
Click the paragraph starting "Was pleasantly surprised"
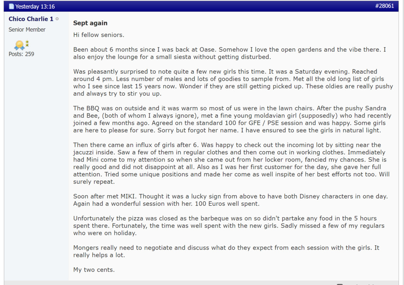(x=233, y=83)
